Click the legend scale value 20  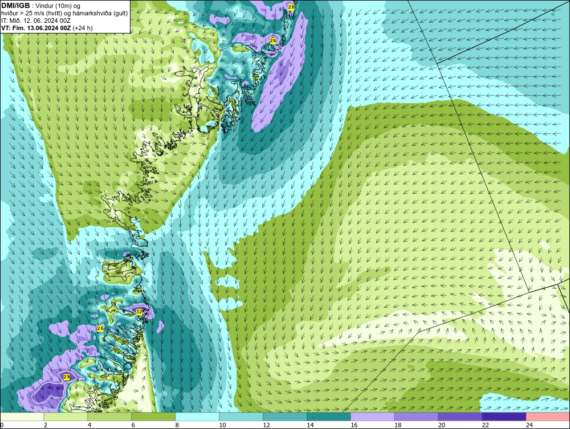pyautogui.click(x=442, y=425)
